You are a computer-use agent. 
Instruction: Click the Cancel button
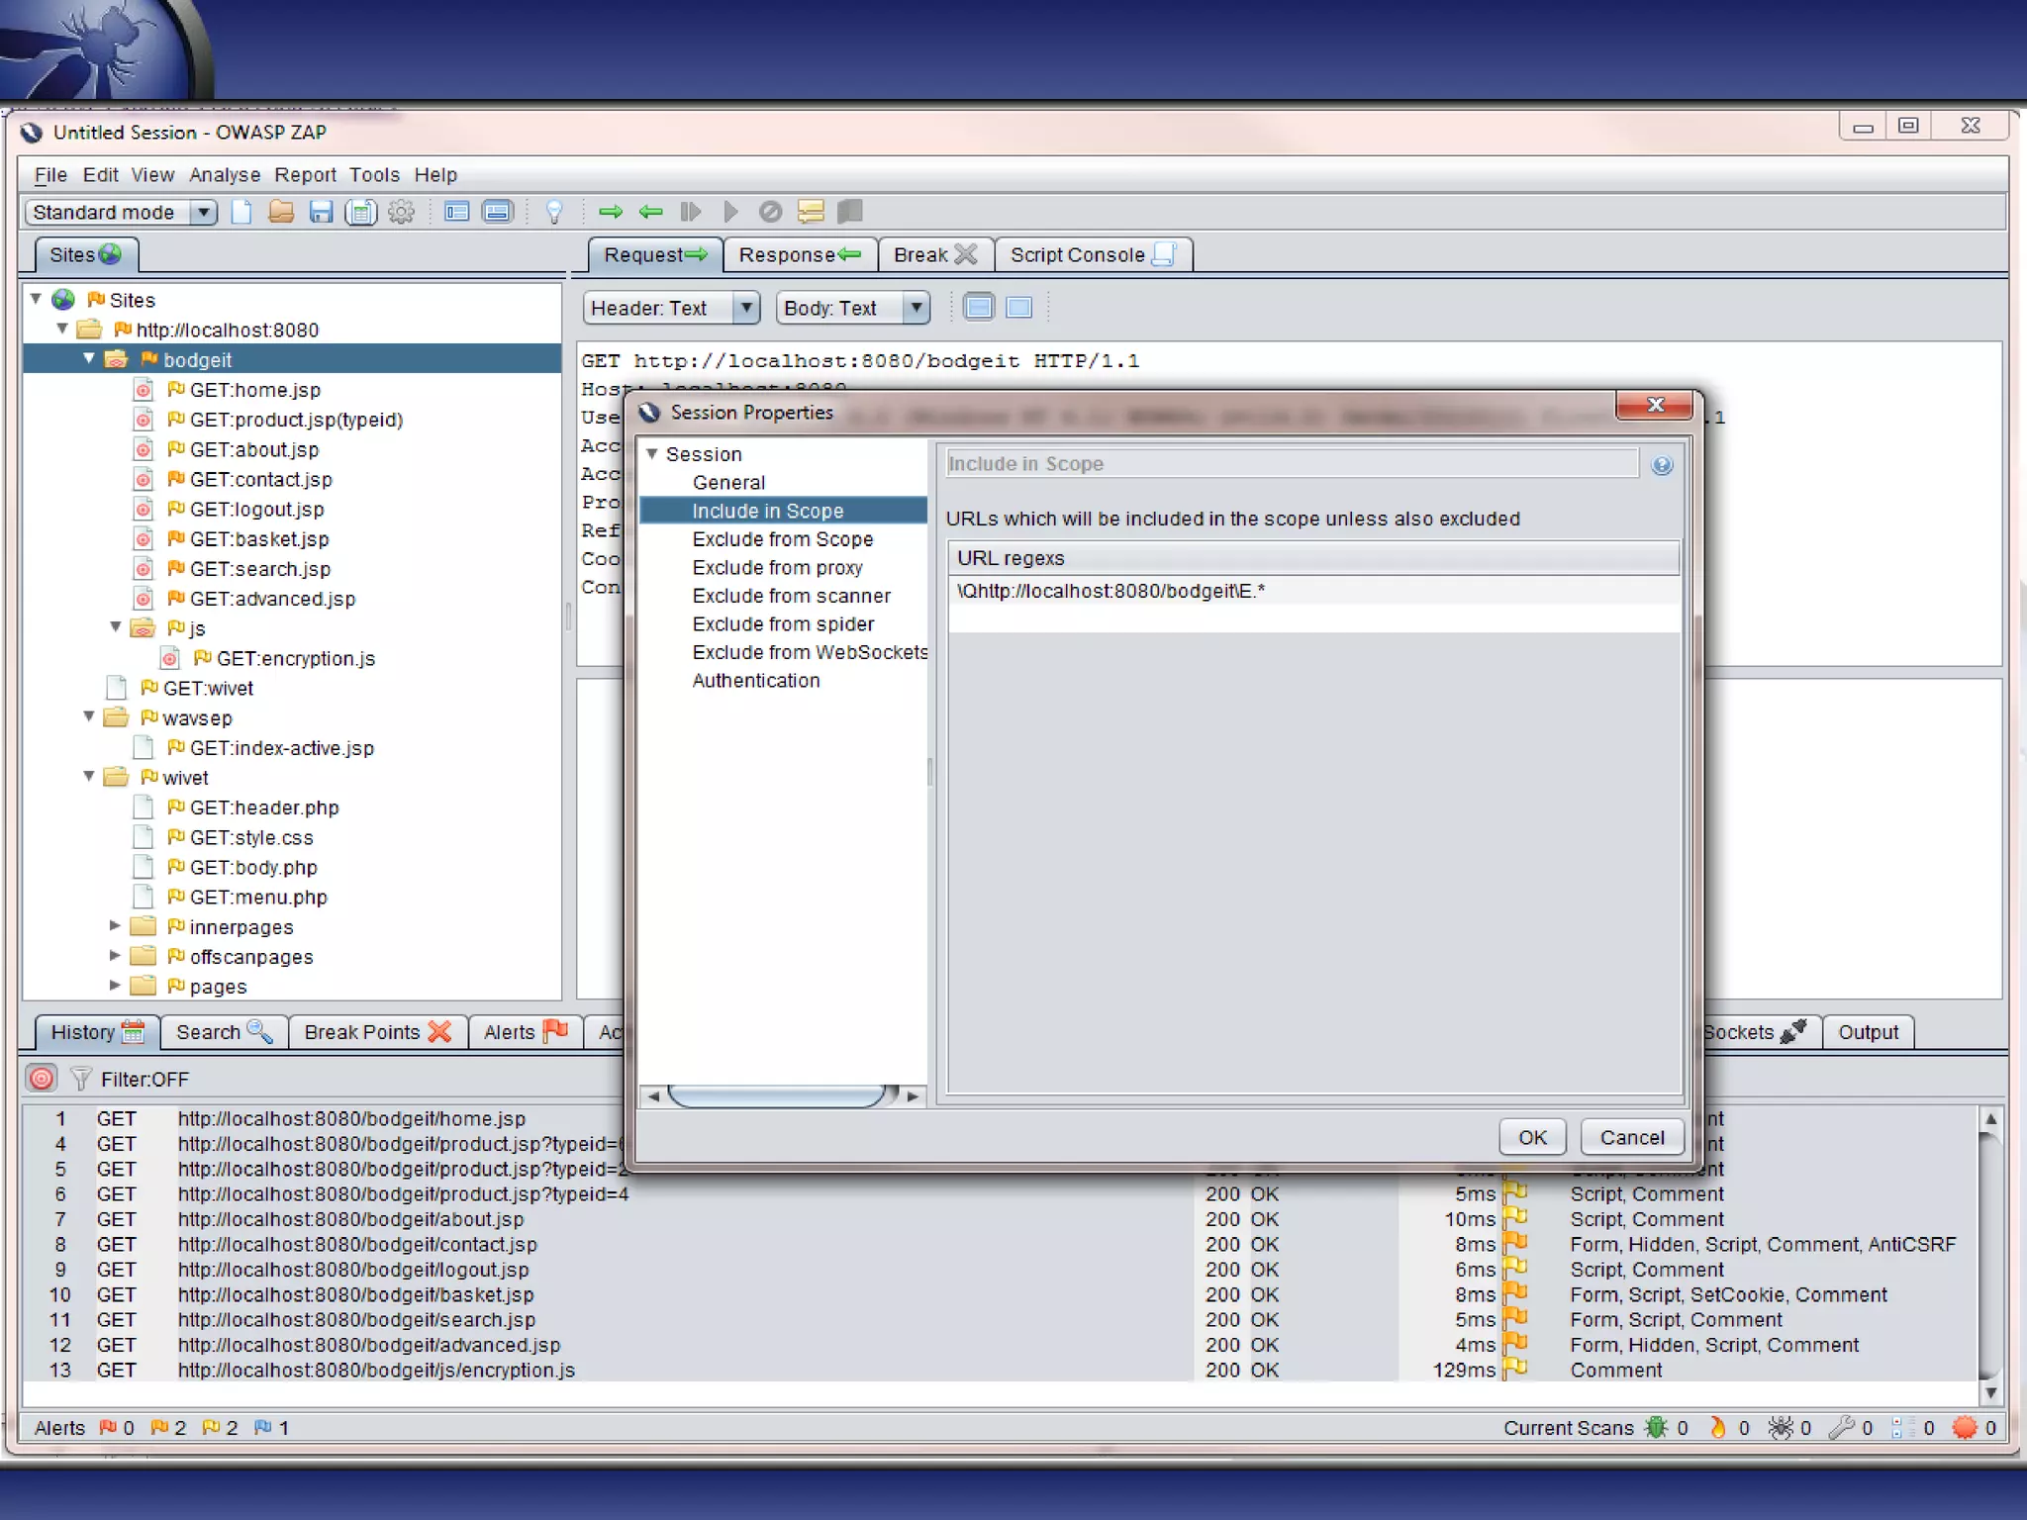[x=1631, y=1137]
